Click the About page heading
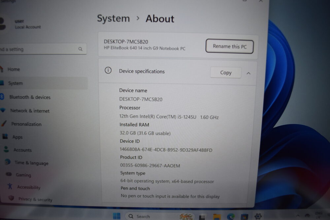 pyautogui.click(x=160, y=19)
